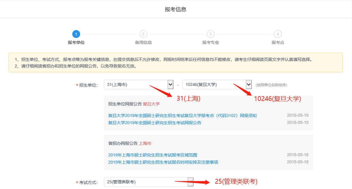
Task: Go to the 备用信息 step label
Action: (x=143, y=42)
